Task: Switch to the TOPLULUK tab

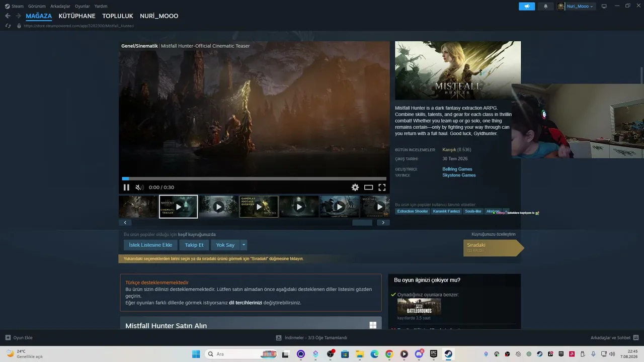Action: [x=118, y=16]
